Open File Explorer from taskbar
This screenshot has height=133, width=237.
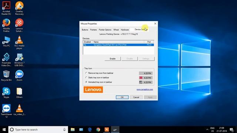(x=73, y=130)
